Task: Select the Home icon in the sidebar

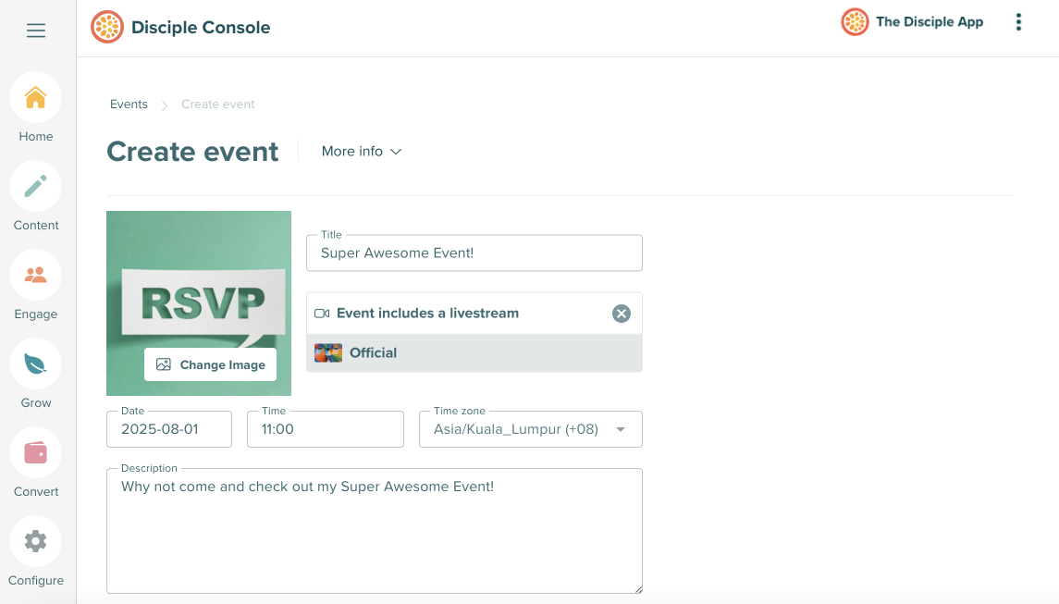Action: click(35, 96)
